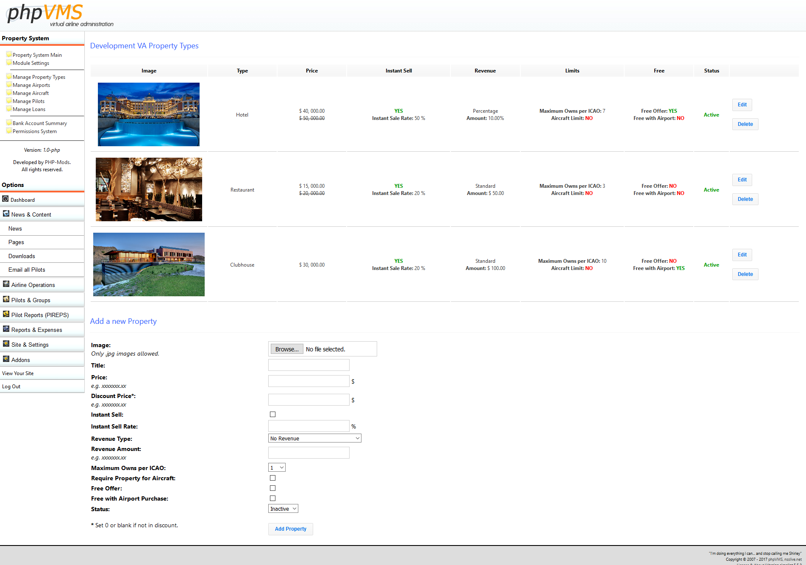
Task: Edit the Clubhouse property
Action: [x=742, y=255]
